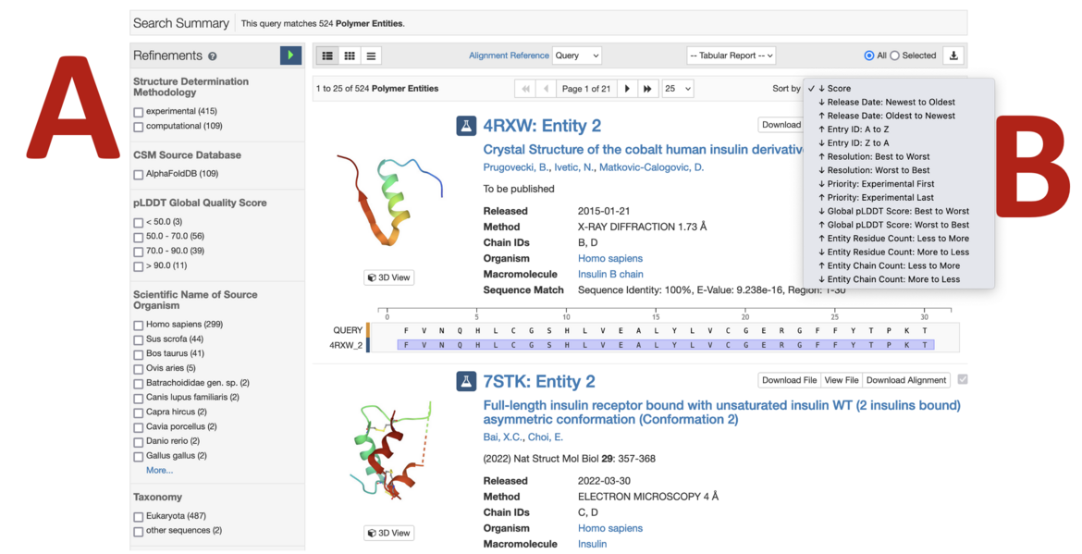Viewport: 1082px width, 554px height.
Task: Enable the Homo sapiens organism filter
Action: [137, 324]
